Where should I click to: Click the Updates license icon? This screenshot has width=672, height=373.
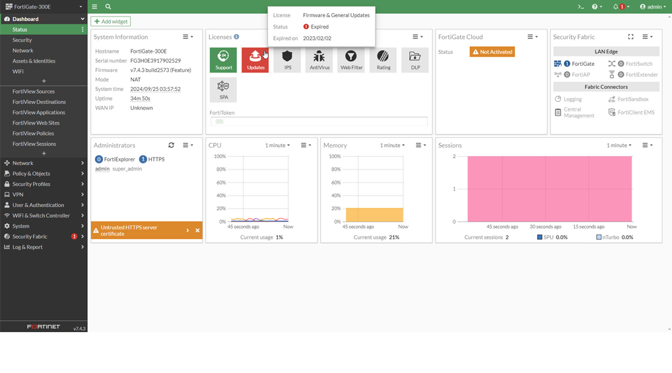255,60
